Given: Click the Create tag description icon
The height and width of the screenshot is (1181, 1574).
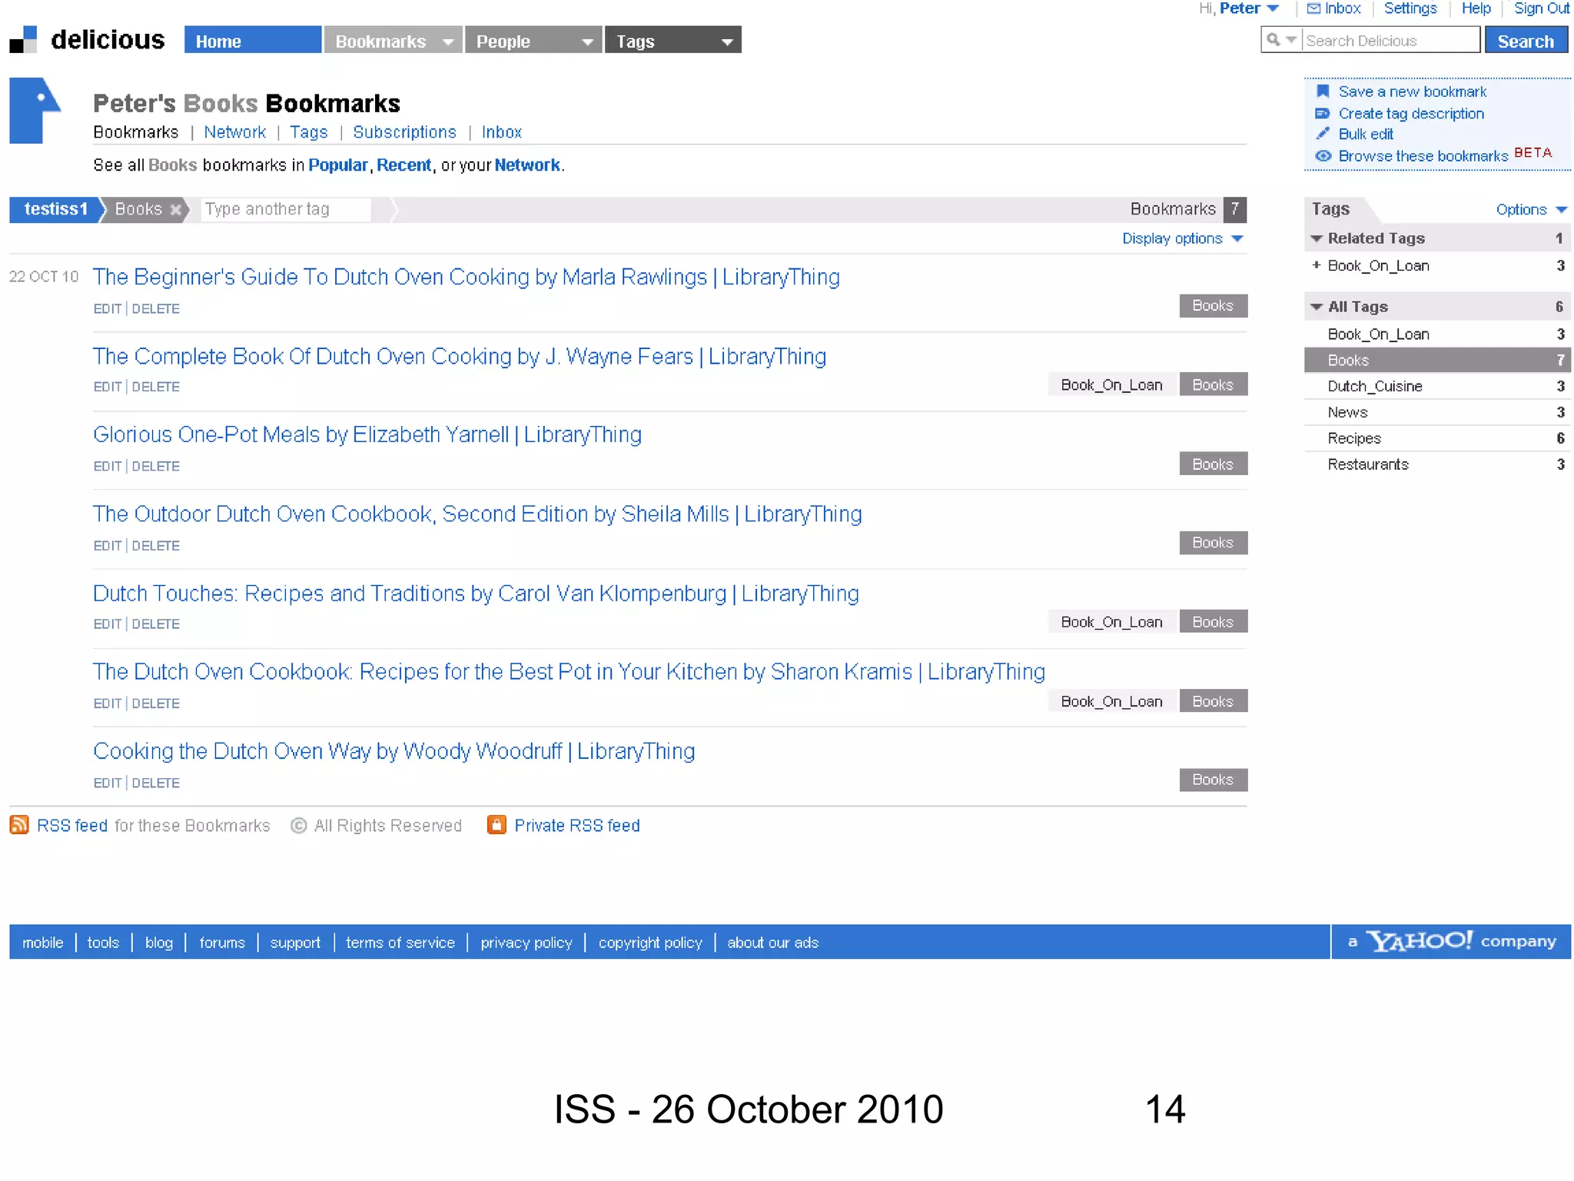Looking at the screenshot, I should 1323,113.
